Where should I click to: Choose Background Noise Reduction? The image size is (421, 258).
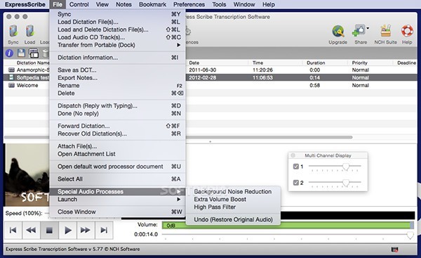coord(233,191)
